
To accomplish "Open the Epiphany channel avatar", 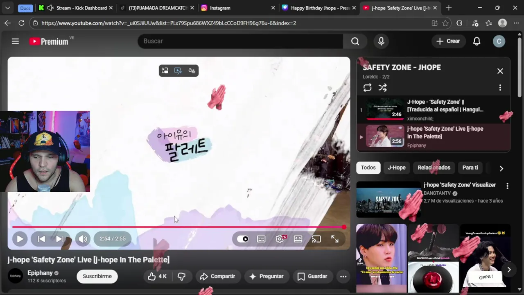I will pos(16,276).
